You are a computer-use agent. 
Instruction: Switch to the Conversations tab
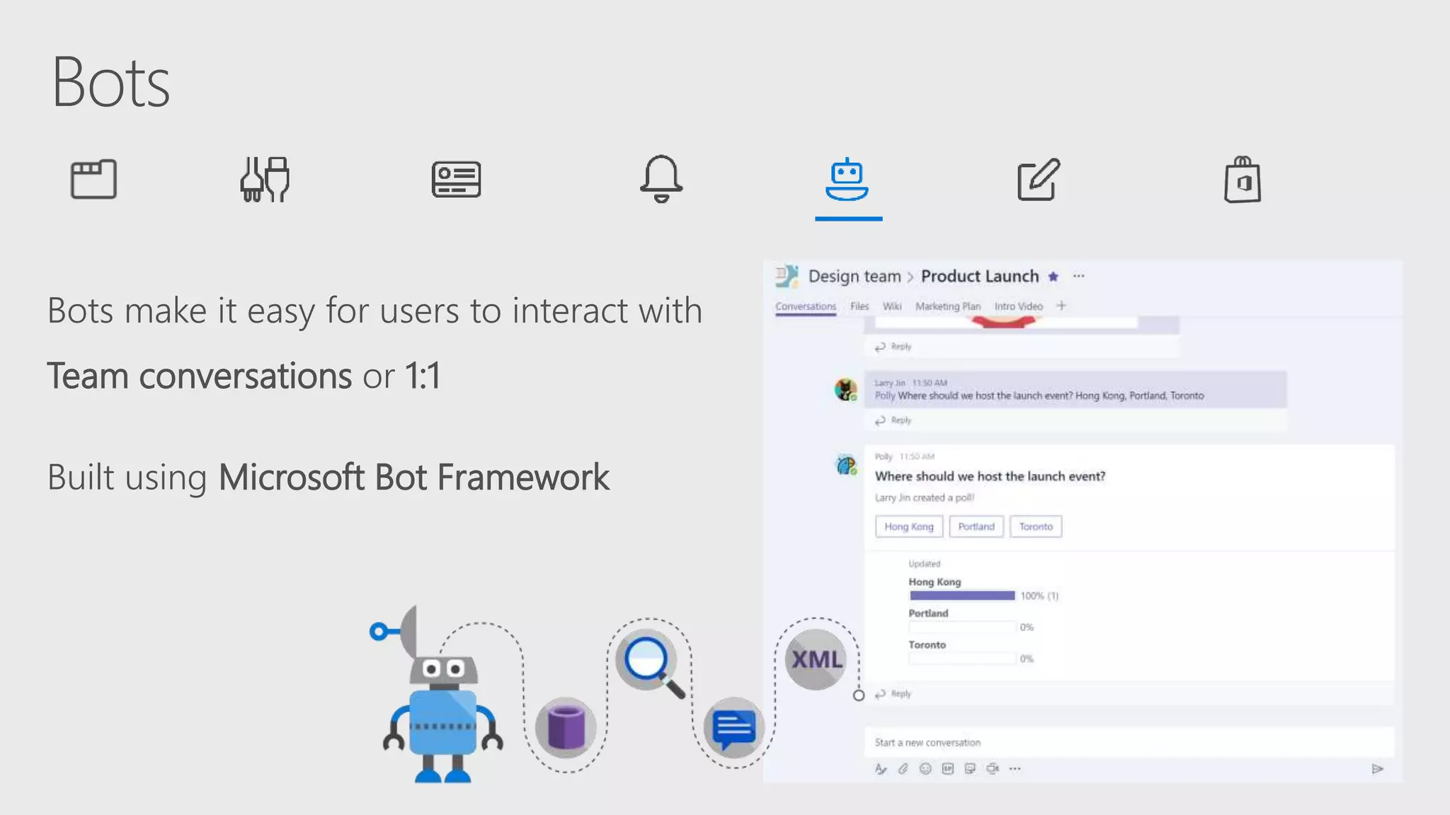[x=806, y=306]
